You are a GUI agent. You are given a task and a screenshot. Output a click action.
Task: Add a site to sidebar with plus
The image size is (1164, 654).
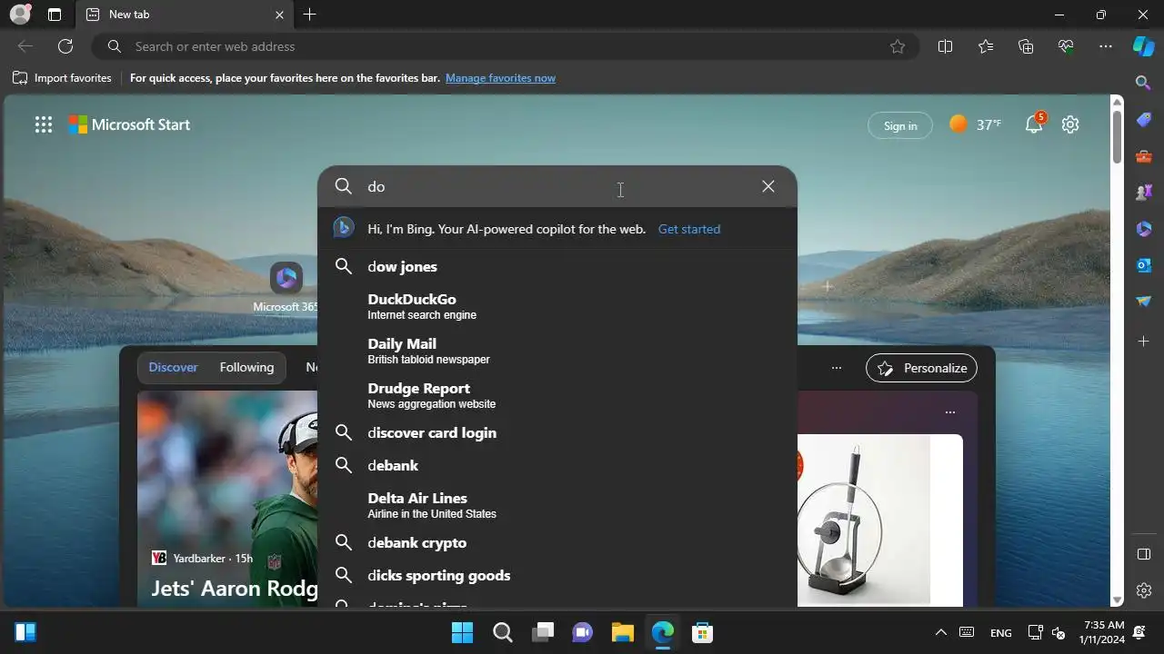pos(1144,341)
